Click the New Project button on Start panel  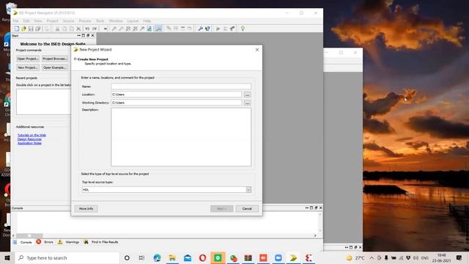(x=28, y=67)
